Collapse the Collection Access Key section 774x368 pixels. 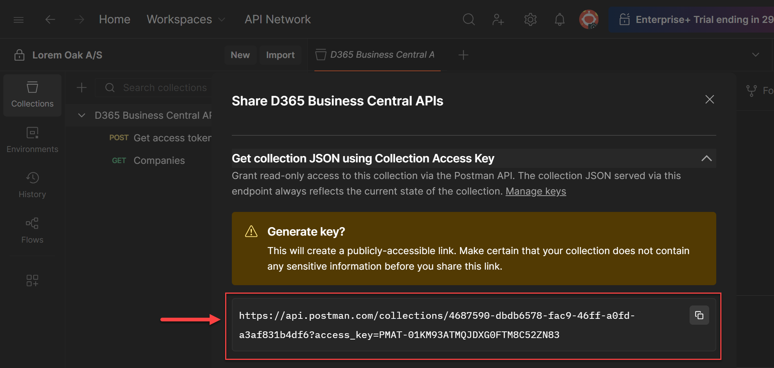[x=706, y=158]
